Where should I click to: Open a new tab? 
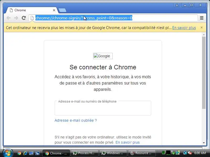[x=62, y=10]
